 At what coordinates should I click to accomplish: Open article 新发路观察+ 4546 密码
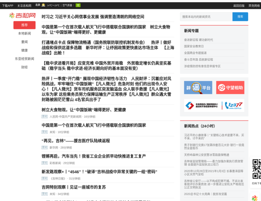[x=99, y=172]
